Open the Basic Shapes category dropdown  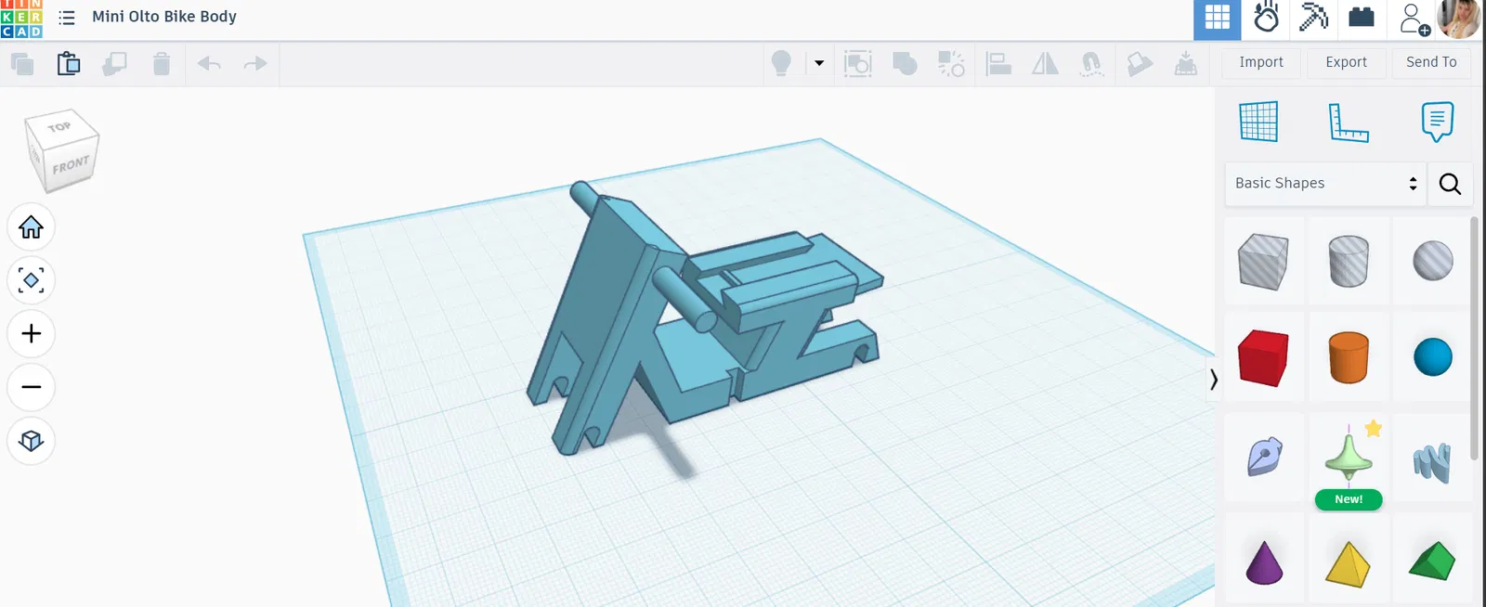pos(1325,184)
